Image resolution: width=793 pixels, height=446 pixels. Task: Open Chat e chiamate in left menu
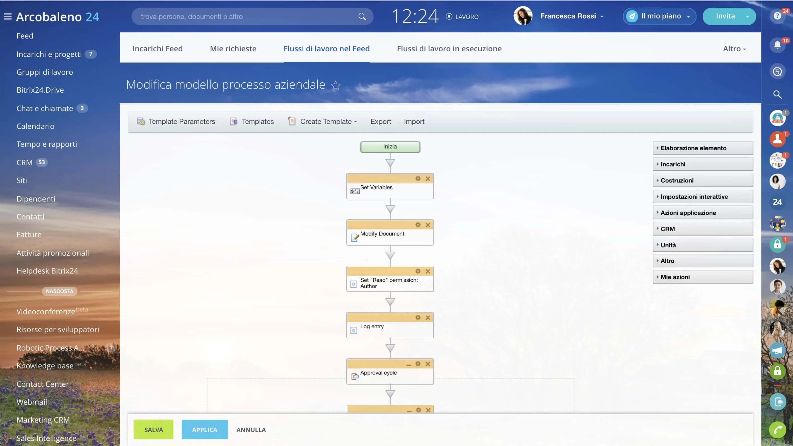tap(45, 108)
